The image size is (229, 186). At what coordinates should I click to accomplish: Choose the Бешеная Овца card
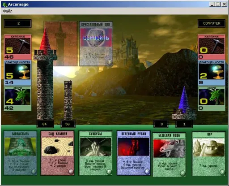(x=169, y=155)
